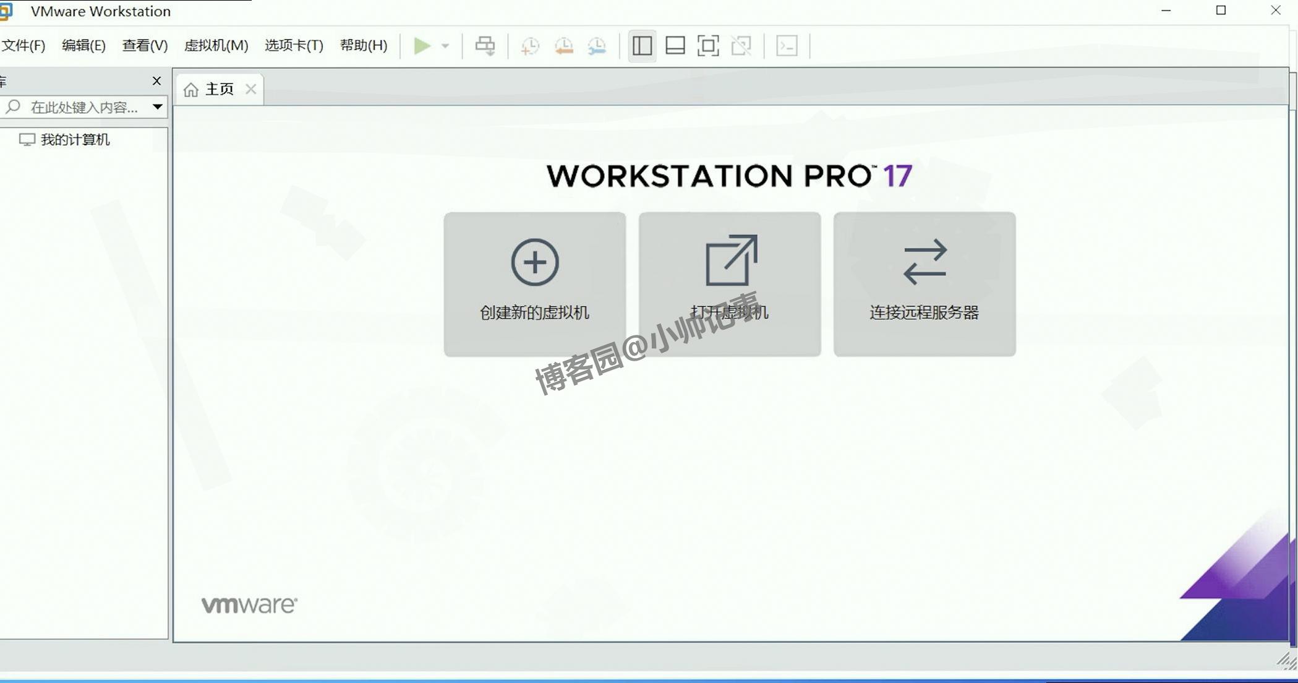Image resolution: width=1298 pixels, height=683 pixels.
Task: Take a snapshot of the virtual machine
Action: 531,46
